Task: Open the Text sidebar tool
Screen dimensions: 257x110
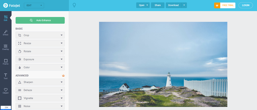Action: [6, 76]
